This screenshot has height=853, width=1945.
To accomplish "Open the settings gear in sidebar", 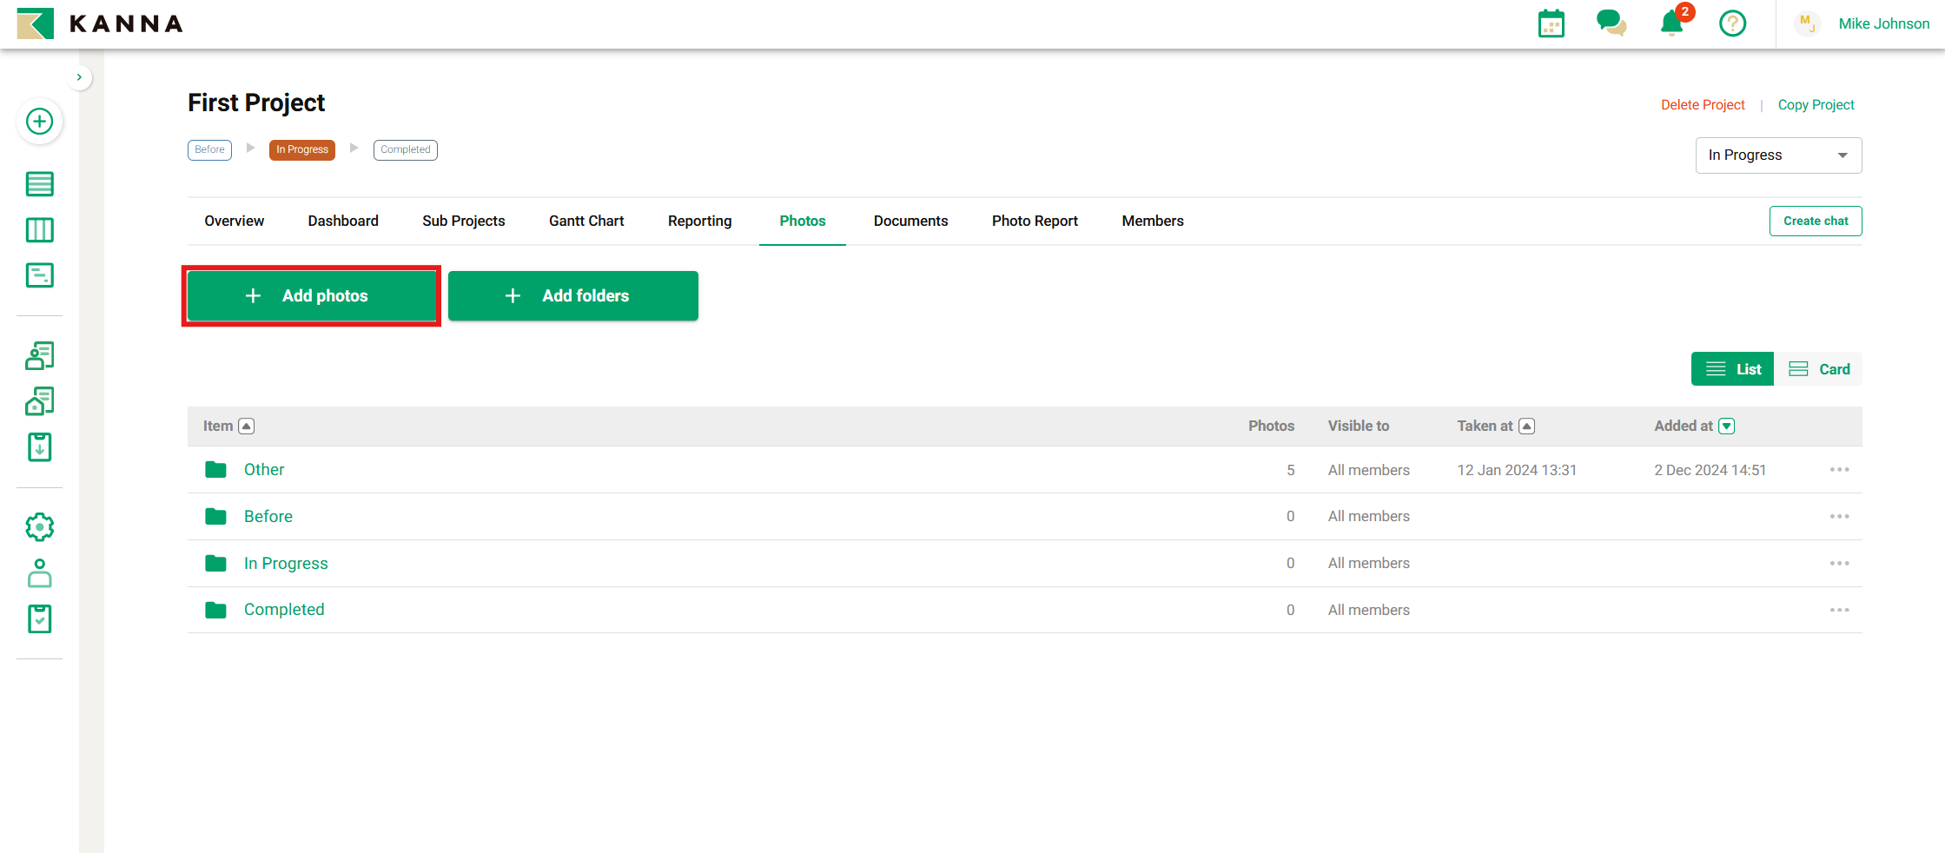I will coord(39,527).
